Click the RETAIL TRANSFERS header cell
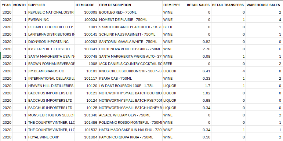 point(228,5)
